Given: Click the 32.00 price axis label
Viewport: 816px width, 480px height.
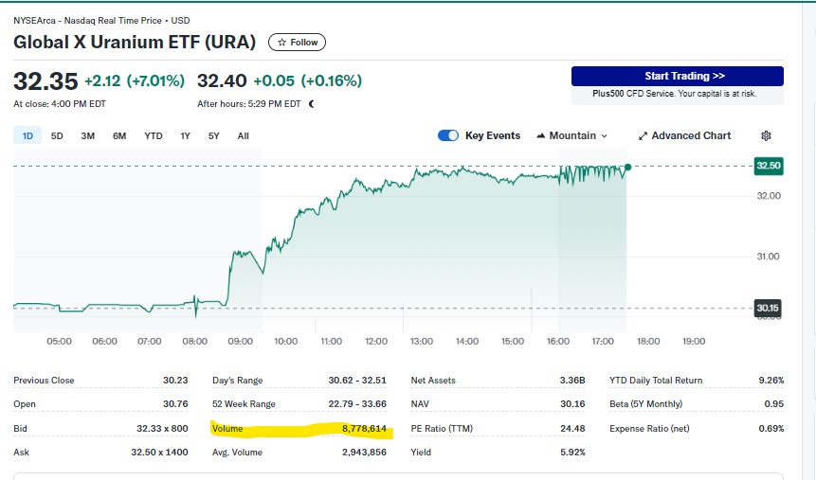Looking at the screenshot, I should 769,196.
